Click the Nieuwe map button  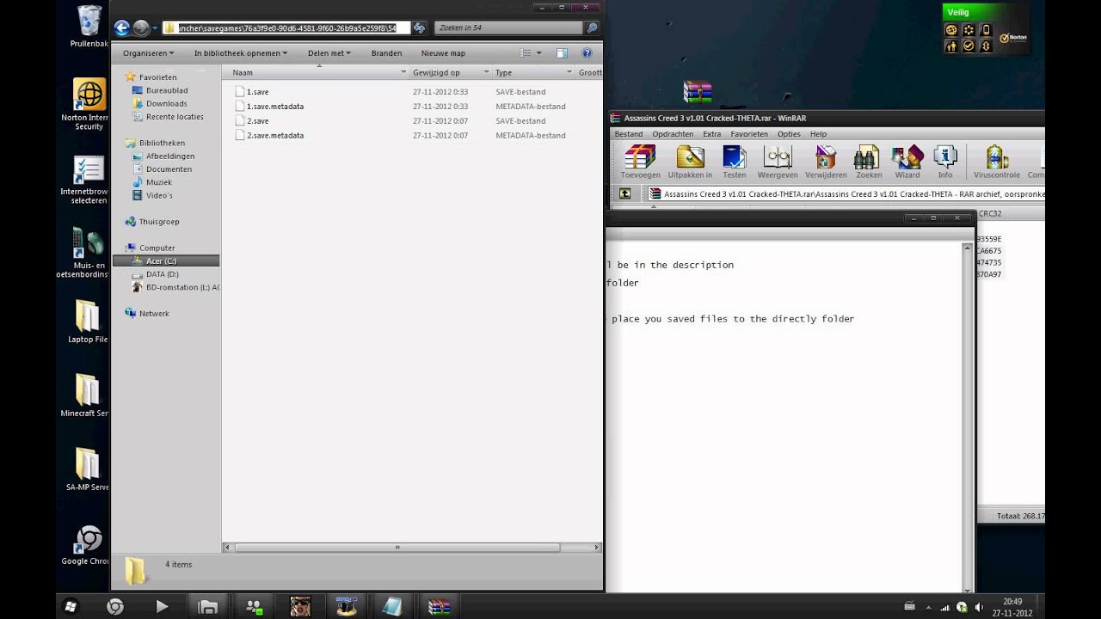pyautogui.click(x=443, y=53)
